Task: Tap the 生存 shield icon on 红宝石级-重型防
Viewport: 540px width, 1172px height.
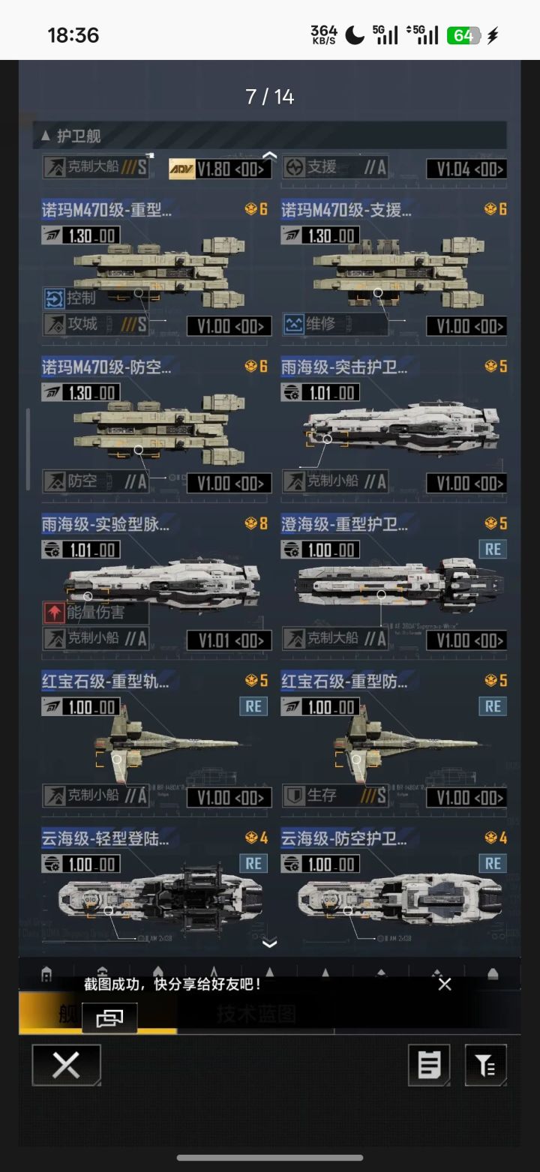Action: pyautogui.click(x=293, y=795)
